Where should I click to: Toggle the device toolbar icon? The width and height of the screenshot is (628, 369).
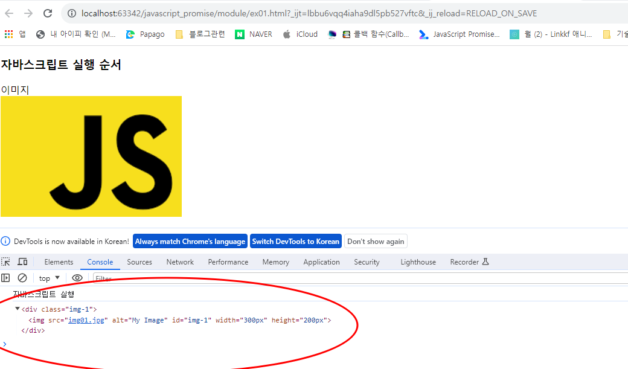point(22,262)
